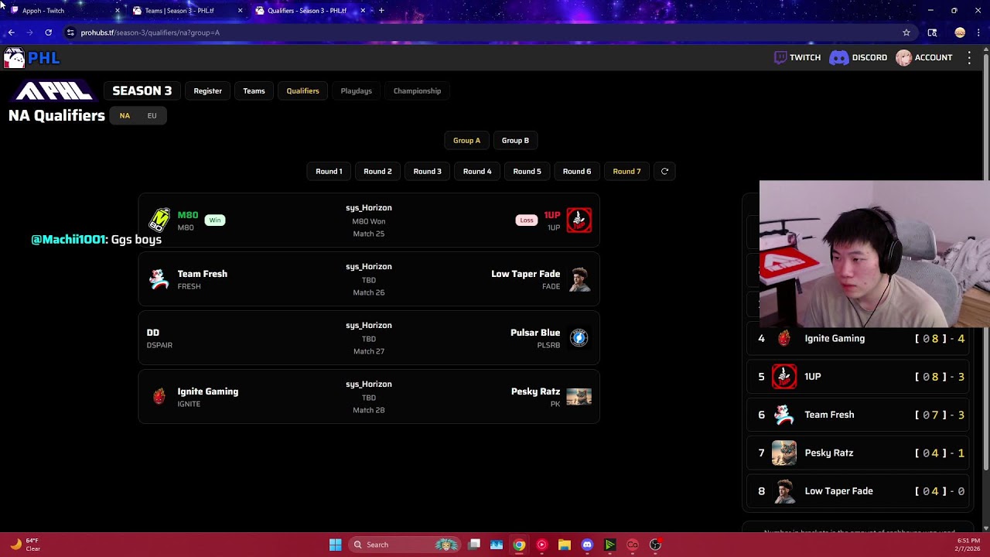Image resolution: width=990 pixels, height=557 pixels.
Task: Show Round 3 matches
Action: 427,171
